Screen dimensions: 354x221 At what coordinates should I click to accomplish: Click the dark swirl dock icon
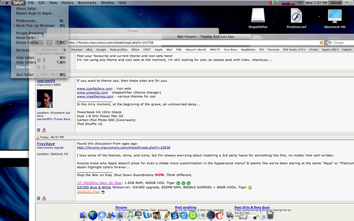tap(211, 215)
